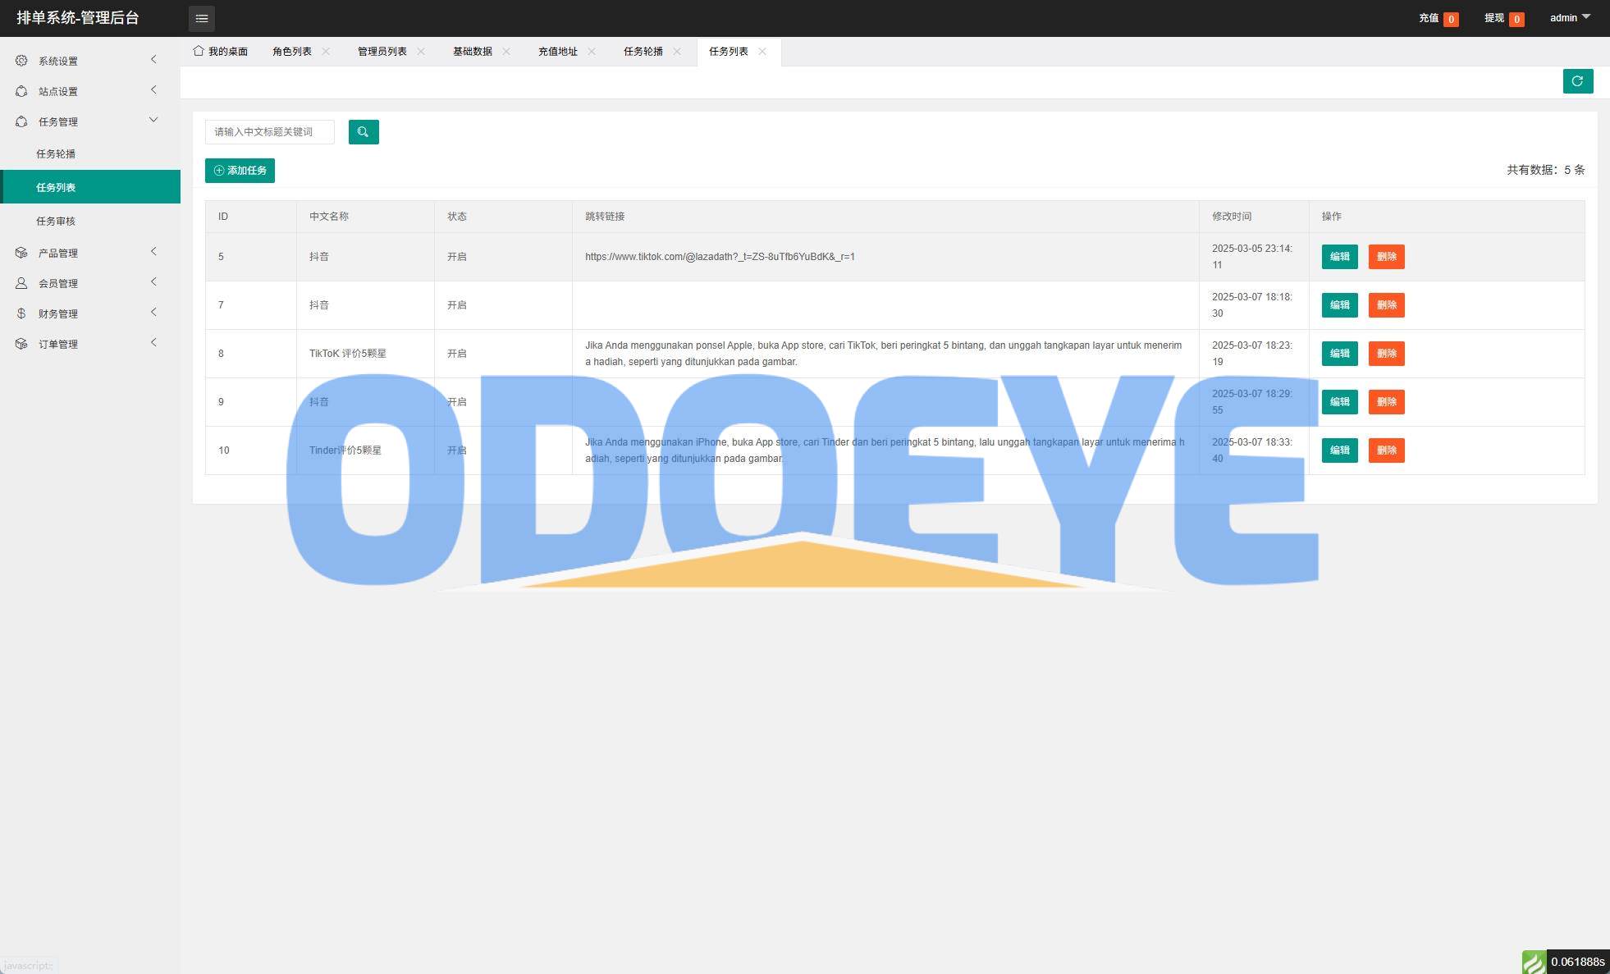The width and height of the screenshot is (1610, 974).
Task: Click the green refresh icon button
Action: pos(1577,81)
